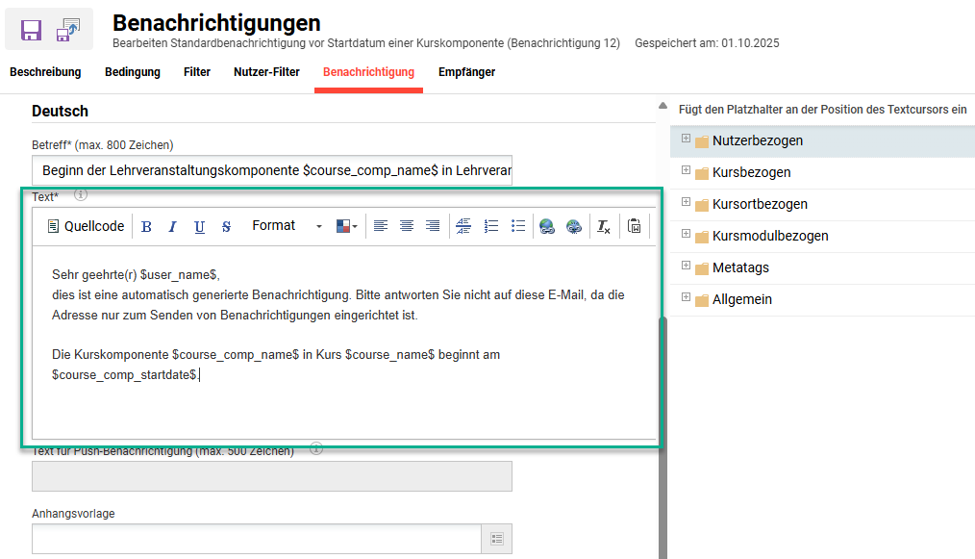975x559 pixels.
Task: Toggle bold formatting in the text editor
Action: [x=146, y=225]
